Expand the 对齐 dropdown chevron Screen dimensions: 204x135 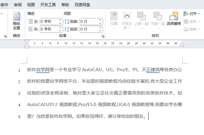199,14
